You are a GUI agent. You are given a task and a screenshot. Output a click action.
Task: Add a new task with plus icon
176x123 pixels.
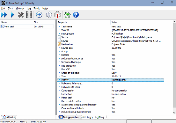point(39,15)
